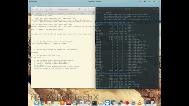Open the Applications menu in top panel

coord(33,1)
